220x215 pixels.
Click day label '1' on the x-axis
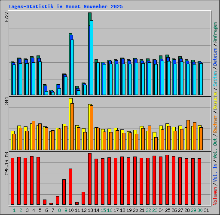(14, 210)
